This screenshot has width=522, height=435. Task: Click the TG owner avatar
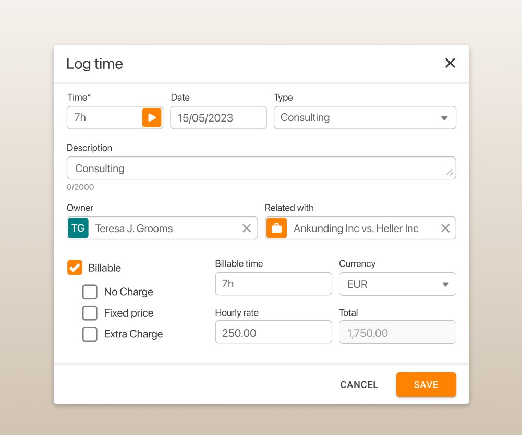coord(78,228)
